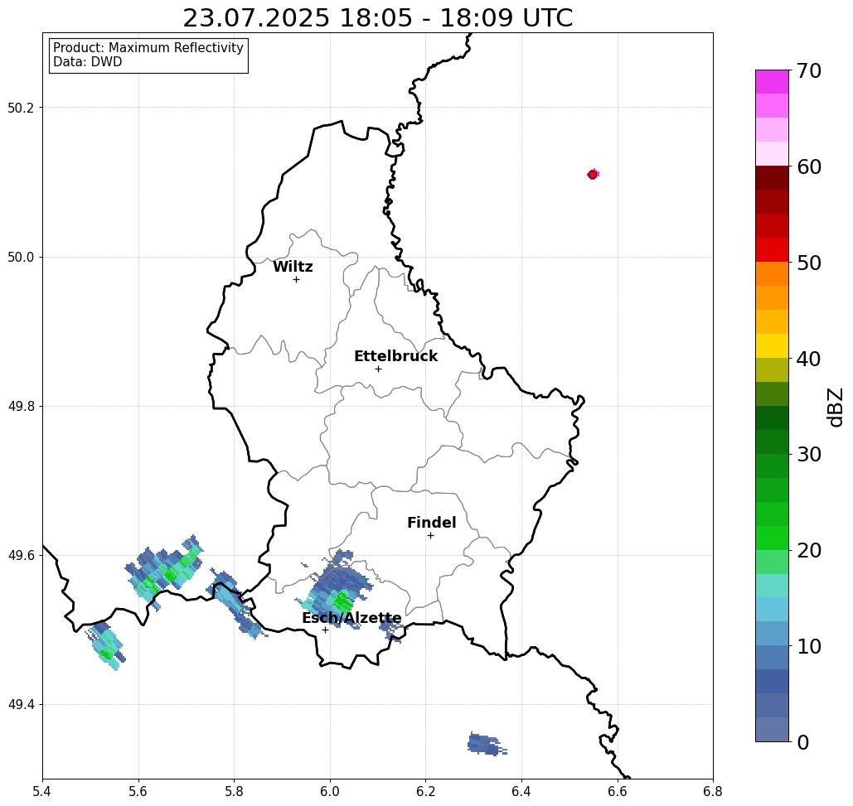Click latitude axis tick '49.6'
853x806 pixels.
[x=21, y=556]
